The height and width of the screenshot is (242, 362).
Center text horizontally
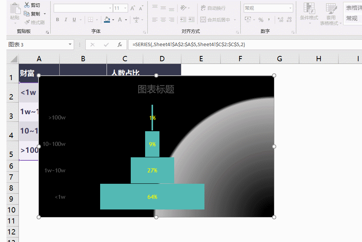click(x=163, y=20)
